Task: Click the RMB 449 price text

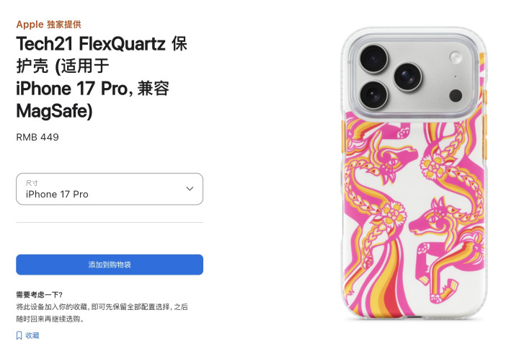Action: pos(37,137)
